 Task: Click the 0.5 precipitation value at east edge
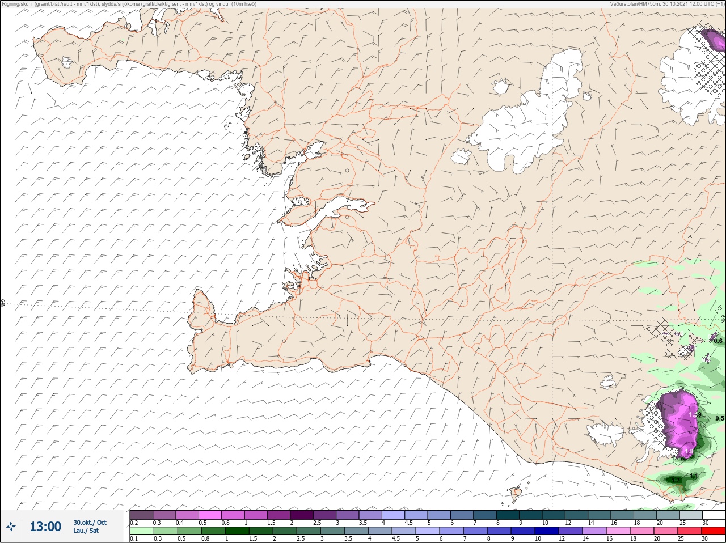[x=720, y=418]
